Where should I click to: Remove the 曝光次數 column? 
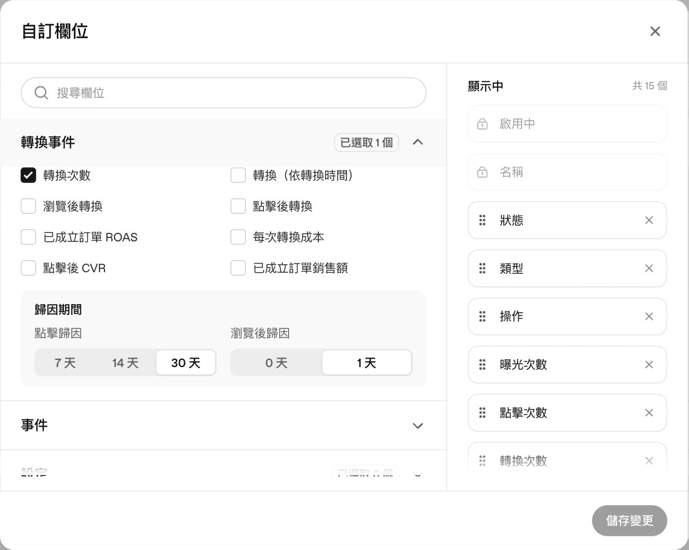[x=649, y=365]
